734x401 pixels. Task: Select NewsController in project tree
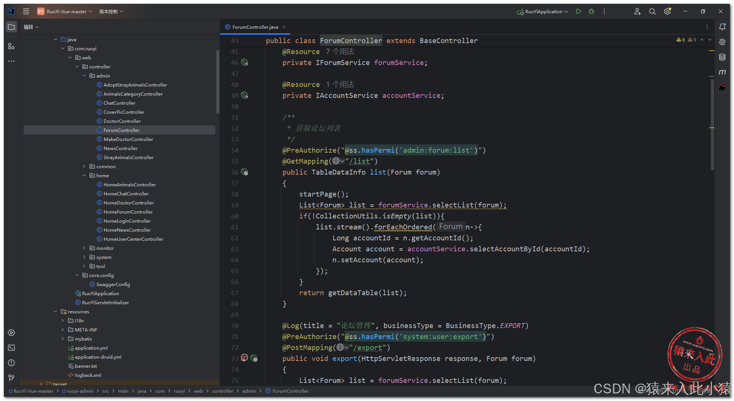[x=121, y=148]
